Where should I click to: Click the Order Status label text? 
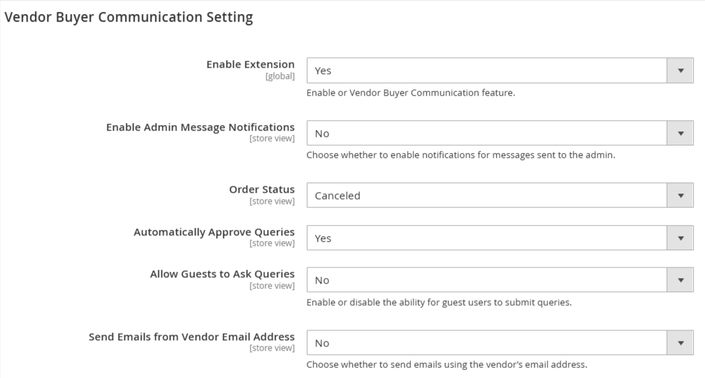(x=262, y=189)
